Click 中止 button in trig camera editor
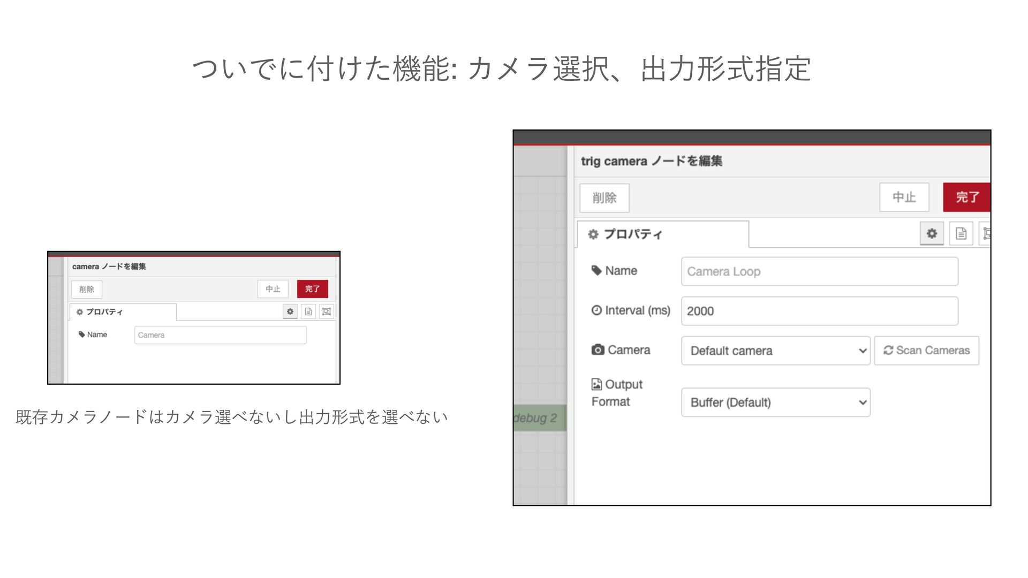 904,197
